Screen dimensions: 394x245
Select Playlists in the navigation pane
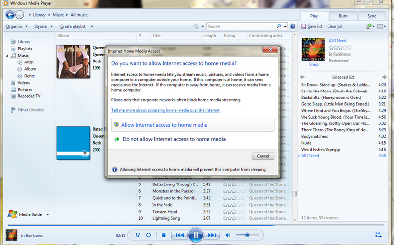pyautogui.click(x=25, y=49)
